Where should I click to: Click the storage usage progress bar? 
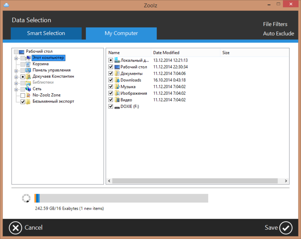(121, 198)
